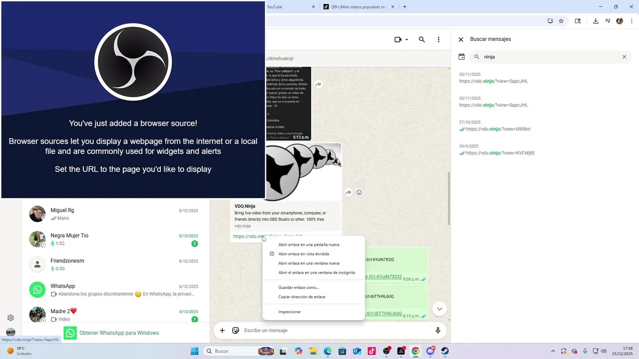The height and width of the screenshot is (359, 639).
Task: Jump to latest messages with down chevron
Action: pos(439,309)
